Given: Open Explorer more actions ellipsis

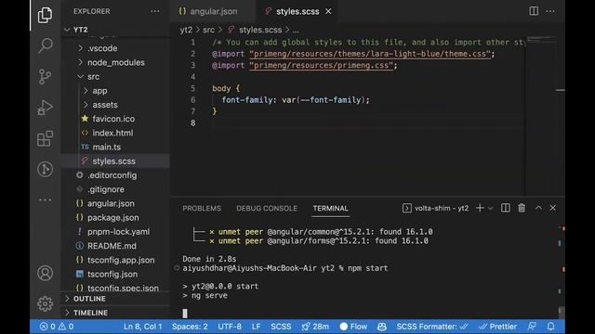Looking at the screenshot, I should (155, 11).
